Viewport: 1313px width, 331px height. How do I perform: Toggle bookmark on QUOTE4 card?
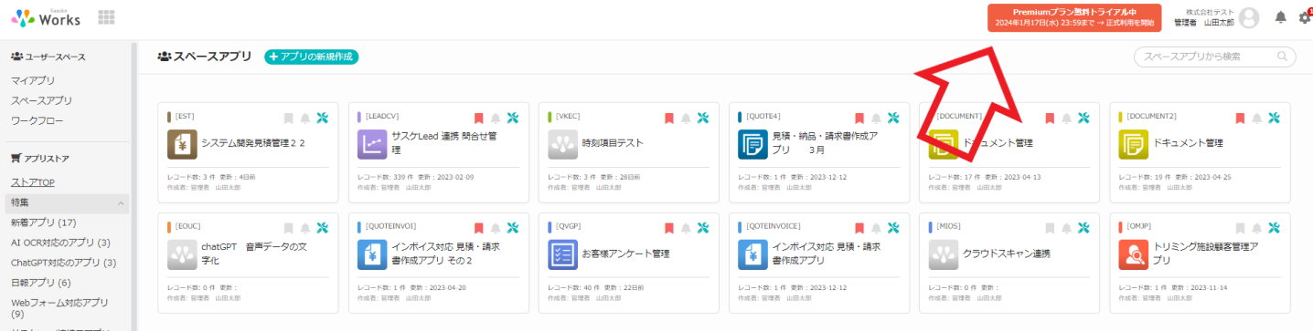(859, 118)
